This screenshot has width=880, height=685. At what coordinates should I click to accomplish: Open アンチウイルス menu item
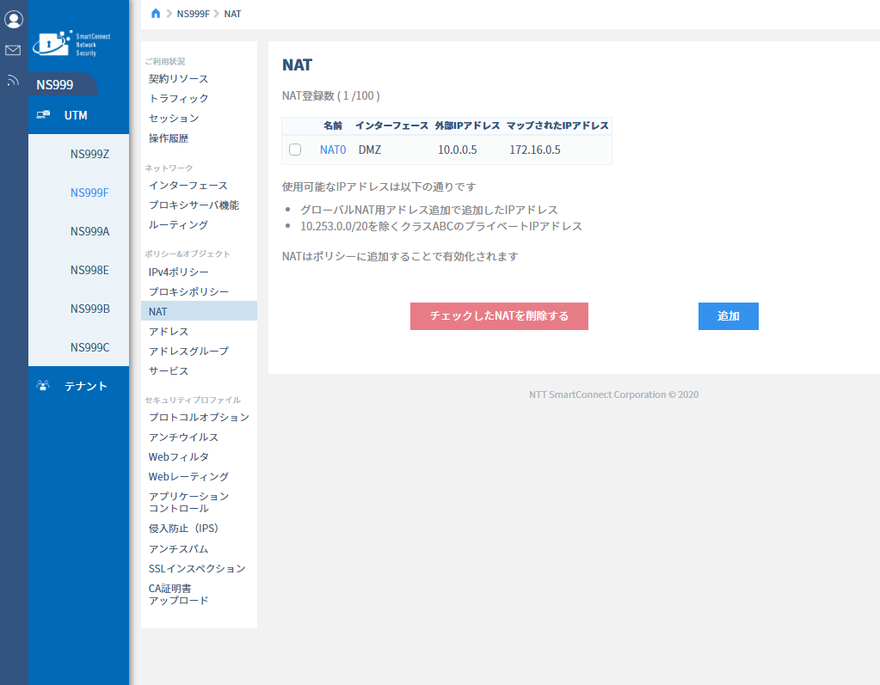point(183,437)
